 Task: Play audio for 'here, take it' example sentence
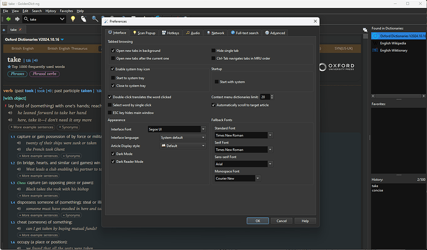pos(10,120)
